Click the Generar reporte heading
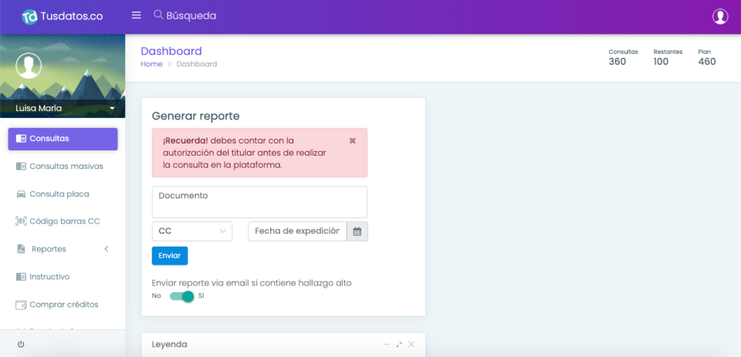The width and height of the screenshot is (741, 357). tap(195, 116)
